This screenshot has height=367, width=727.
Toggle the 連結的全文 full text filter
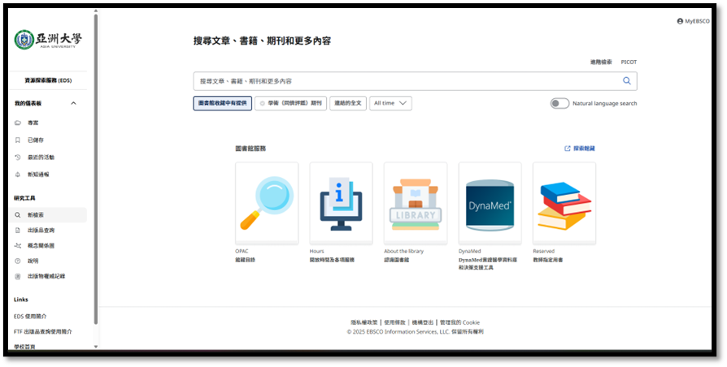348,103
